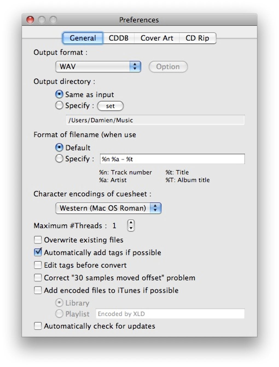Open the Cover Art tab
The height and width of the screenshot is (367, 279).
tap(157, 38)
